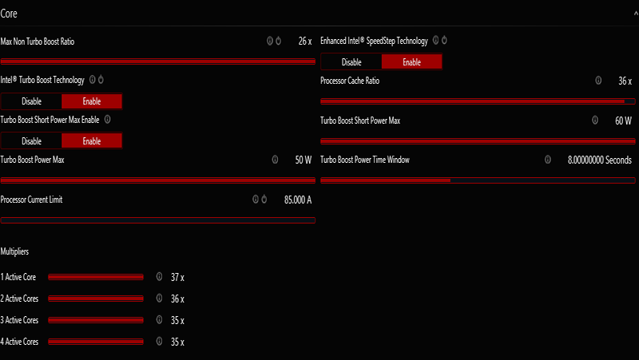Click Enable under Enhanced Intel SpeedStep Technology

[411, 62]
